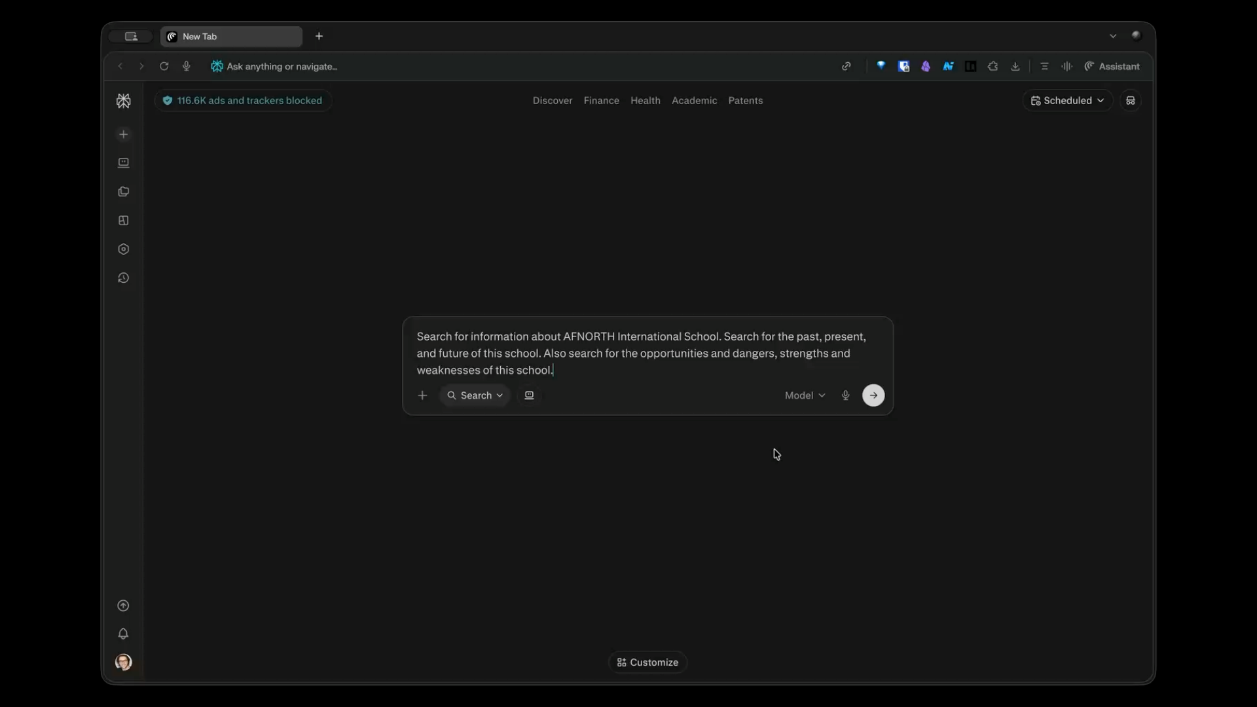This screenshot has height=707, width=1257.
Task: Open the blue diamond extension
Action: [881, 66]
